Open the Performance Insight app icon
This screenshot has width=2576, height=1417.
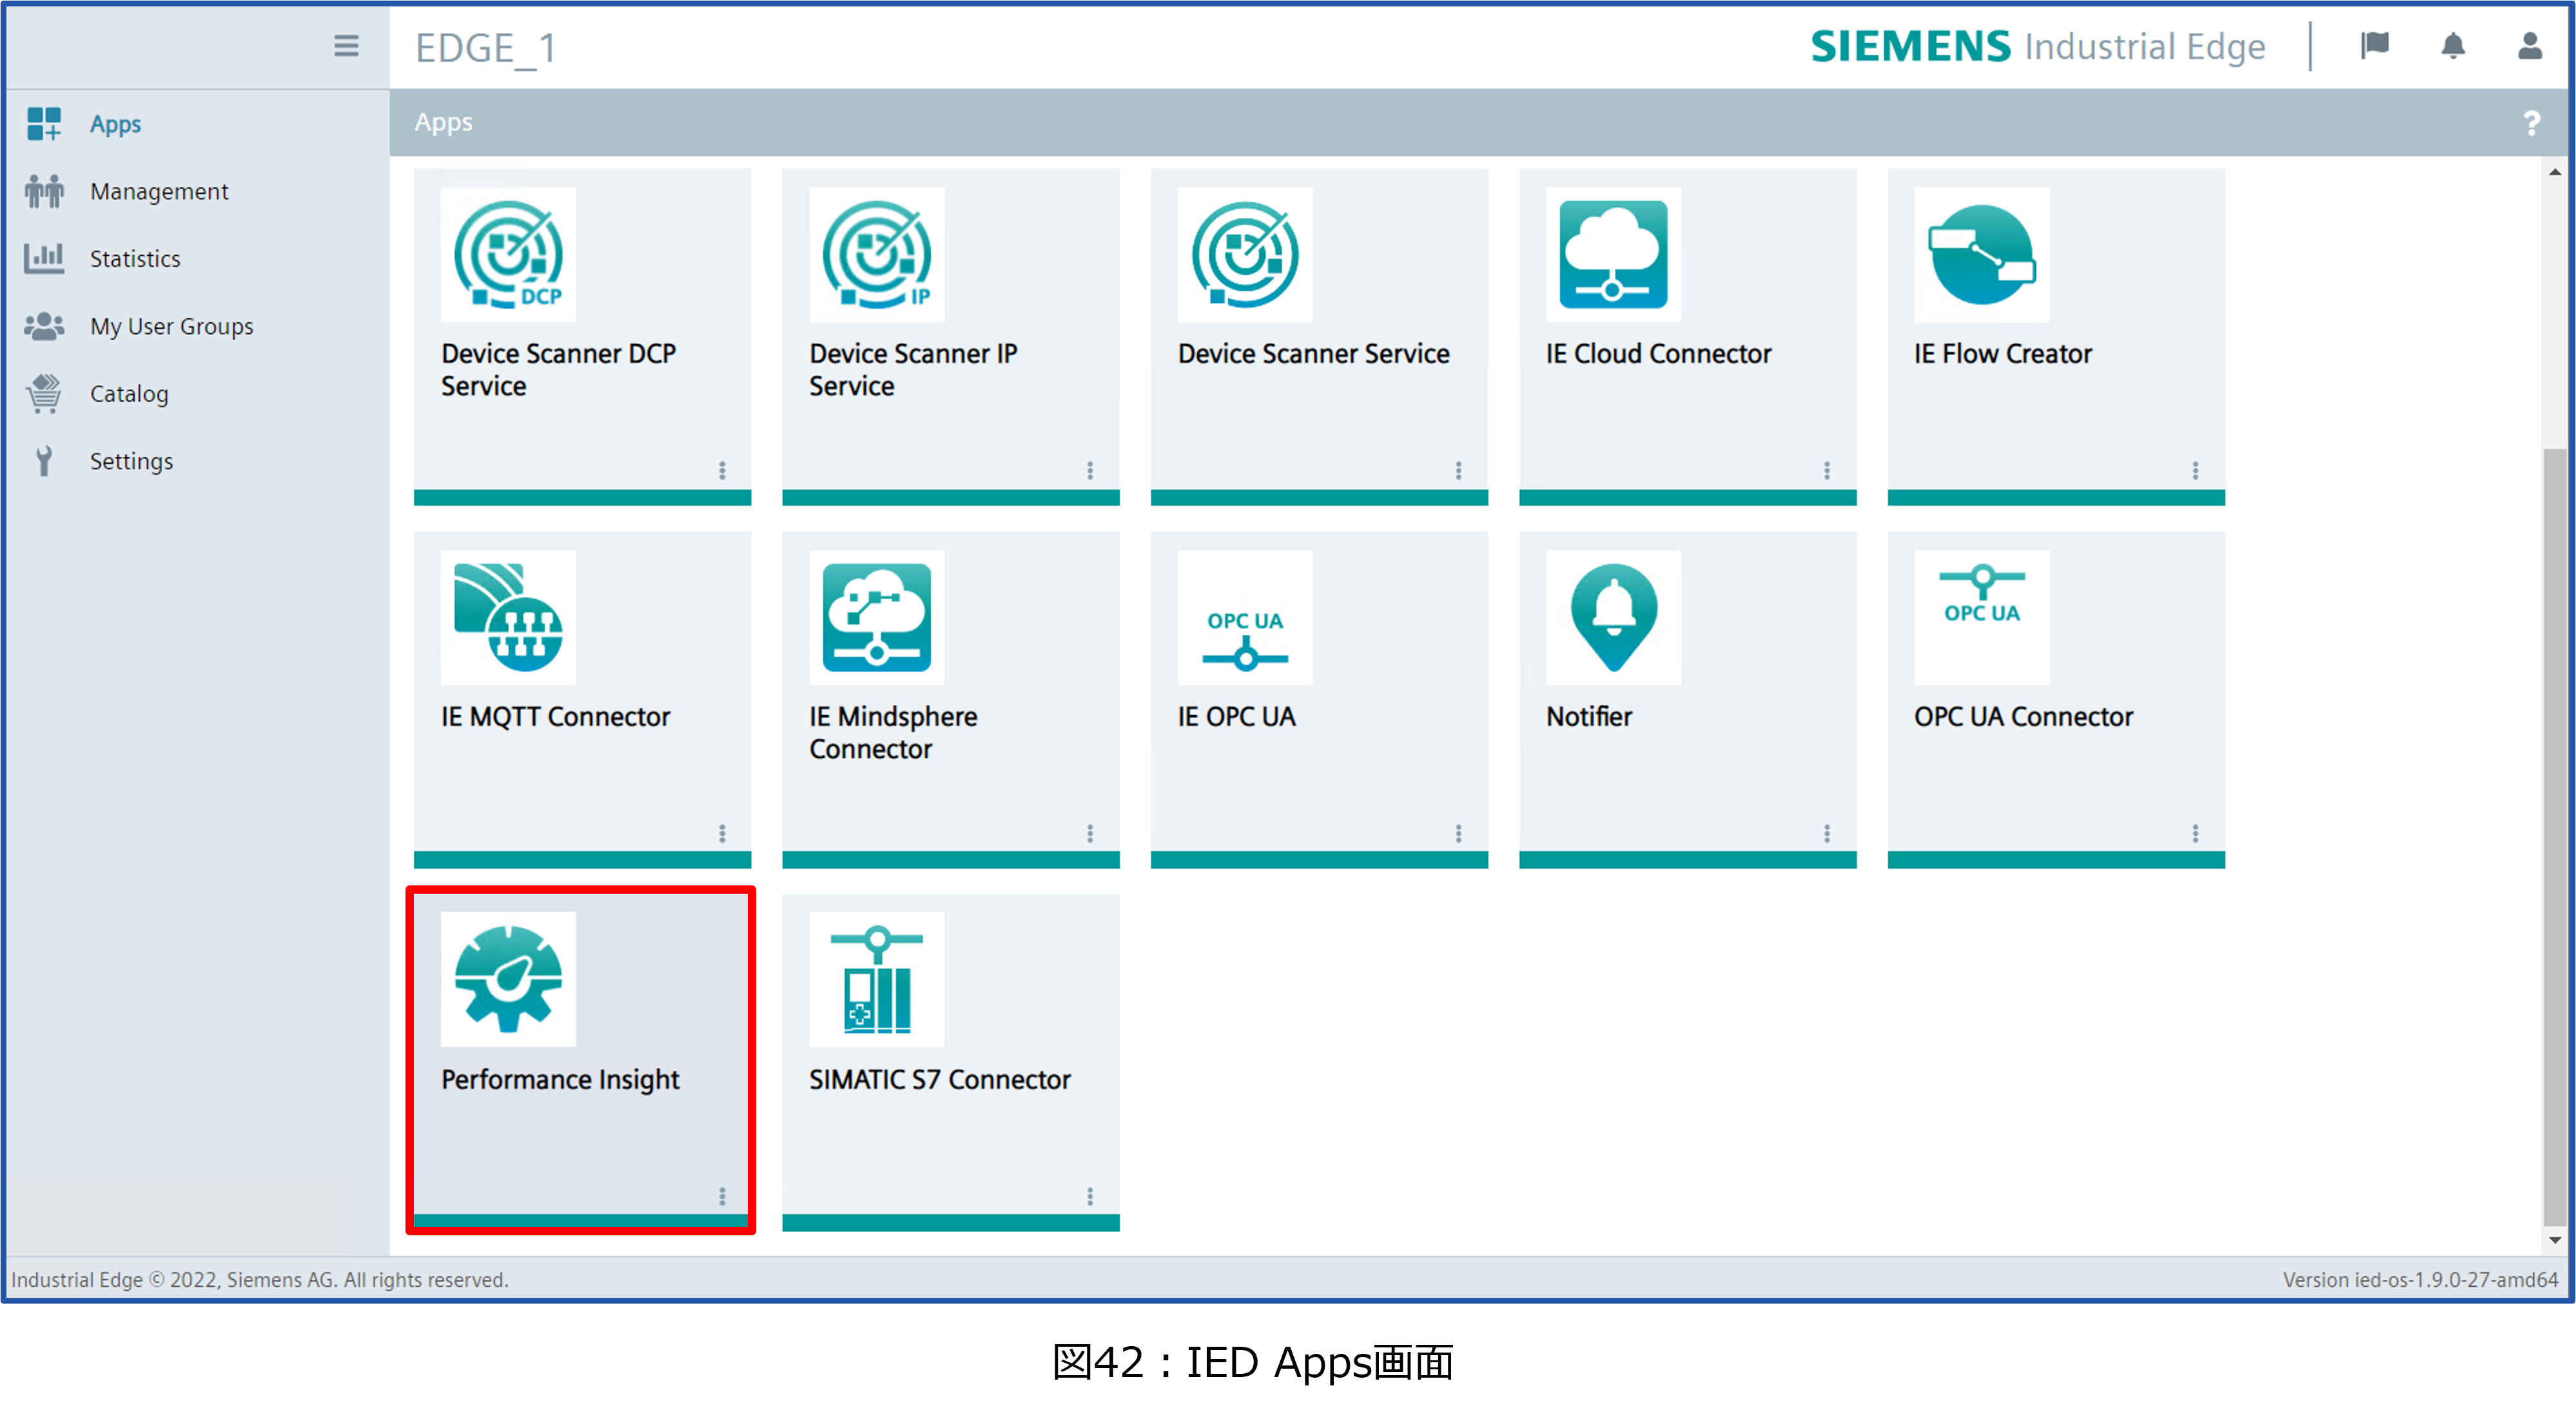[x=508, y=978]
